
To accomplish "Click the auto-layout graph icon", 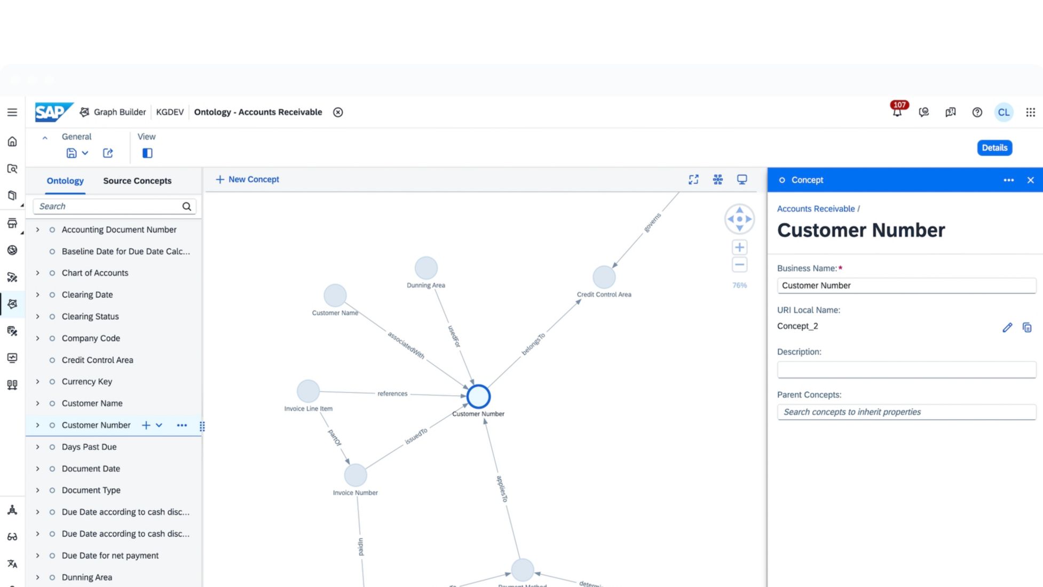I will tap(718, 180).
